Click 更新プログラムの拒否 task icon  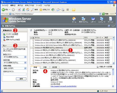tap(4, 40)
